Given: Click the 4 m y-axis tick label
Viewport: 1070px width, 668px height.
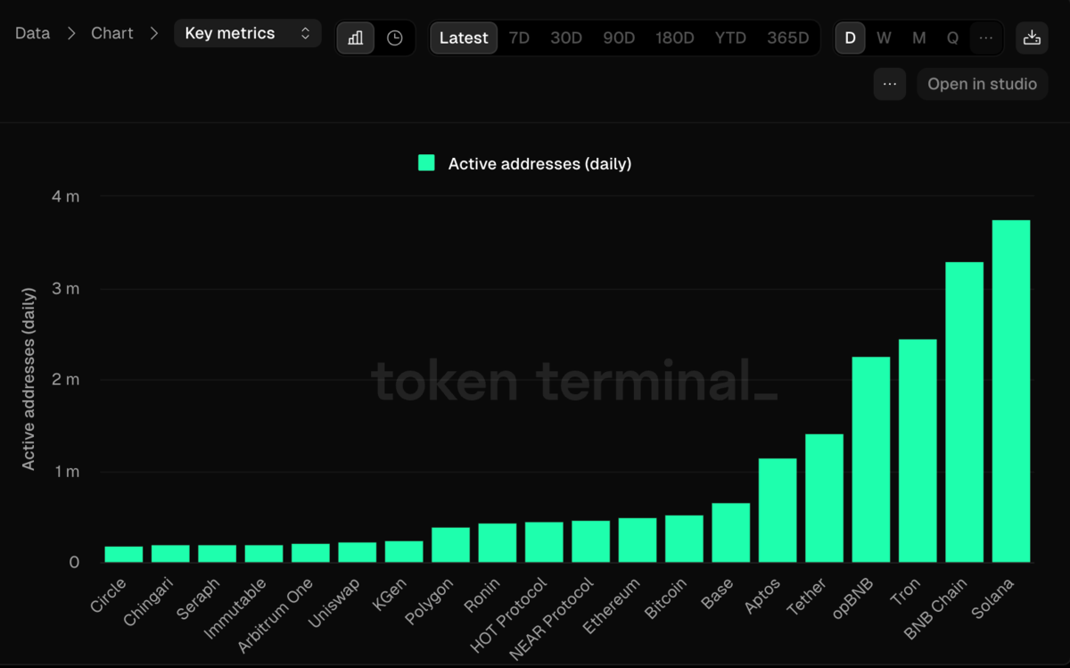Looking at the screenshot, I should 65,197.
